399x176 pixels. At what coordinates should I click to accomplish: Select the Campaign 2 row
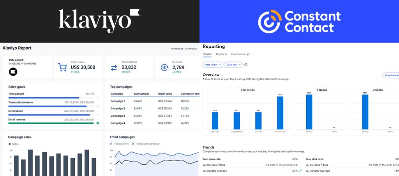pyautogui.click(x=155, y=109)
